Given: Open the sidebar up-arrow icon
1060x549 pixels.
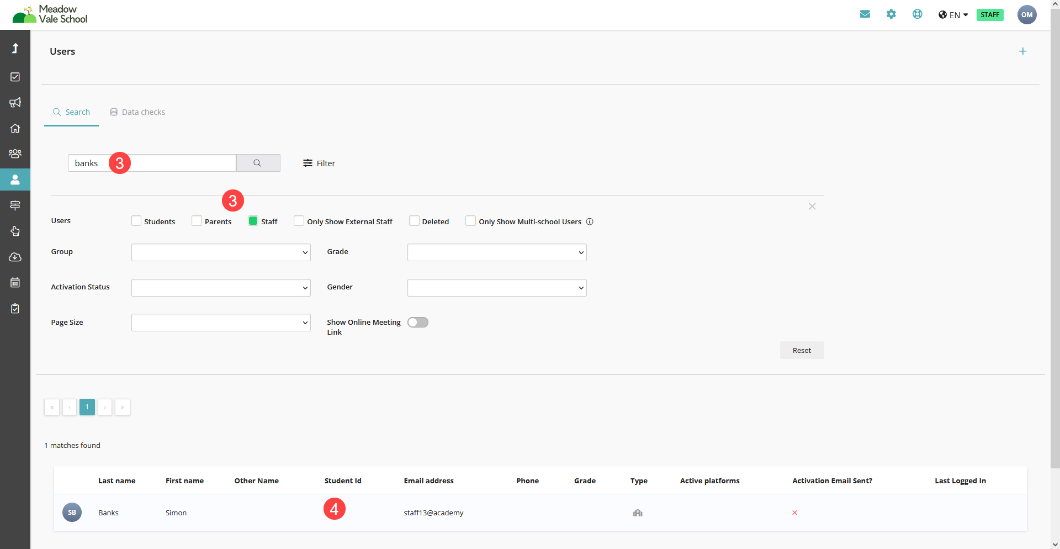Looking at the screenshot, I should pos(15,48).
